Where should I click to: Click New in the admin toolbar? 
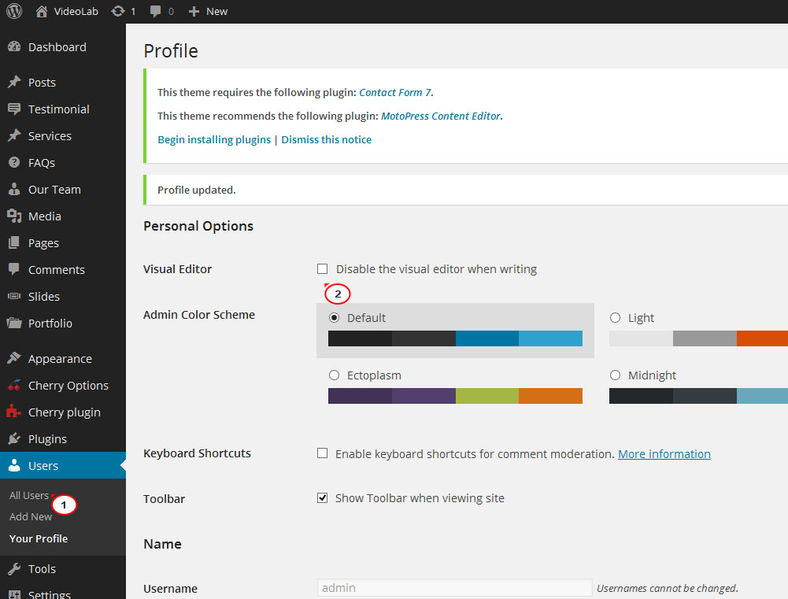pyautogui.click(x=216, y=12)
